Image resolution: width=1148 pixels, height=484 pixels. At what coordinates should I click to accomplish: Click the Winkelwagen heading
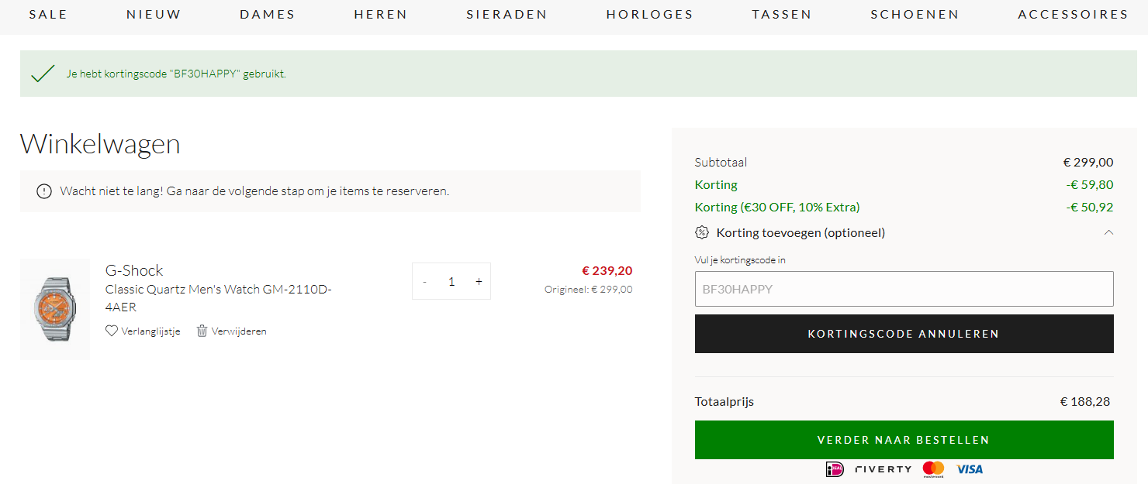coord(100,144)
